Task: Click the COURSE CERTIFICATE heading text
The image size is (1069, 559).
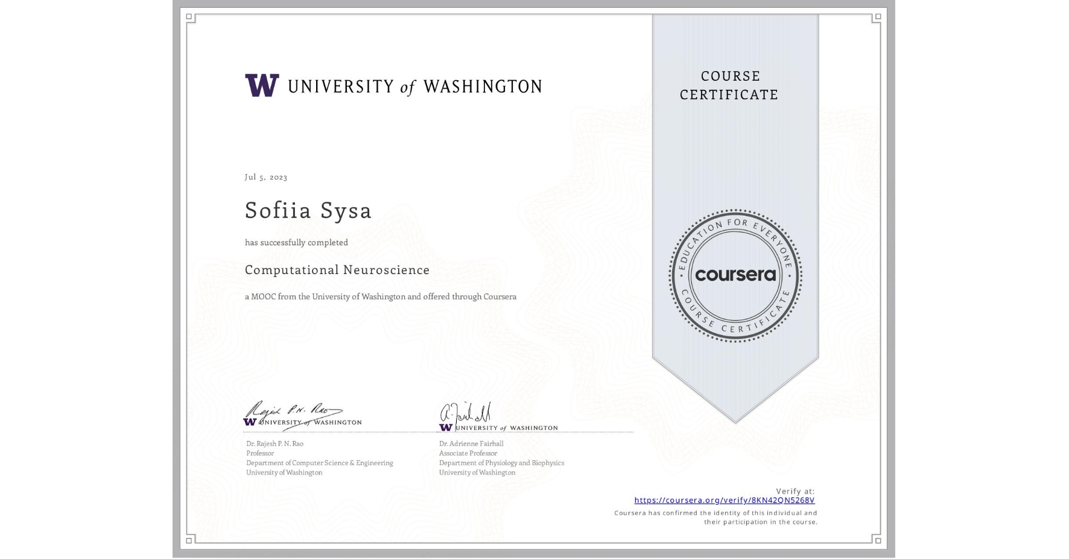Action: pyautogui.click(x=728, y=86)
